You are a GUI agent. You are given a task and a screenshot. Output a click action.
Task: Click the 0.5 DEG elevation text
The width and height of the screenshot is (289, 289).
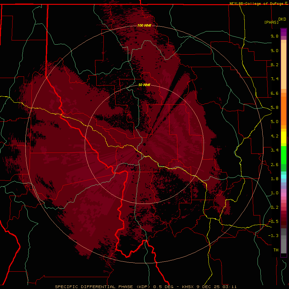point(163,287)
